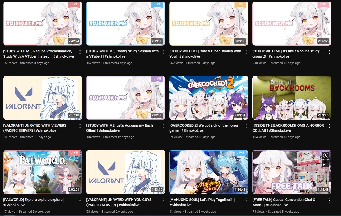The width and height of the screenshot is (341, 216).
Task: Click Valorant Unrated With You Guys title
Action: 119,202
